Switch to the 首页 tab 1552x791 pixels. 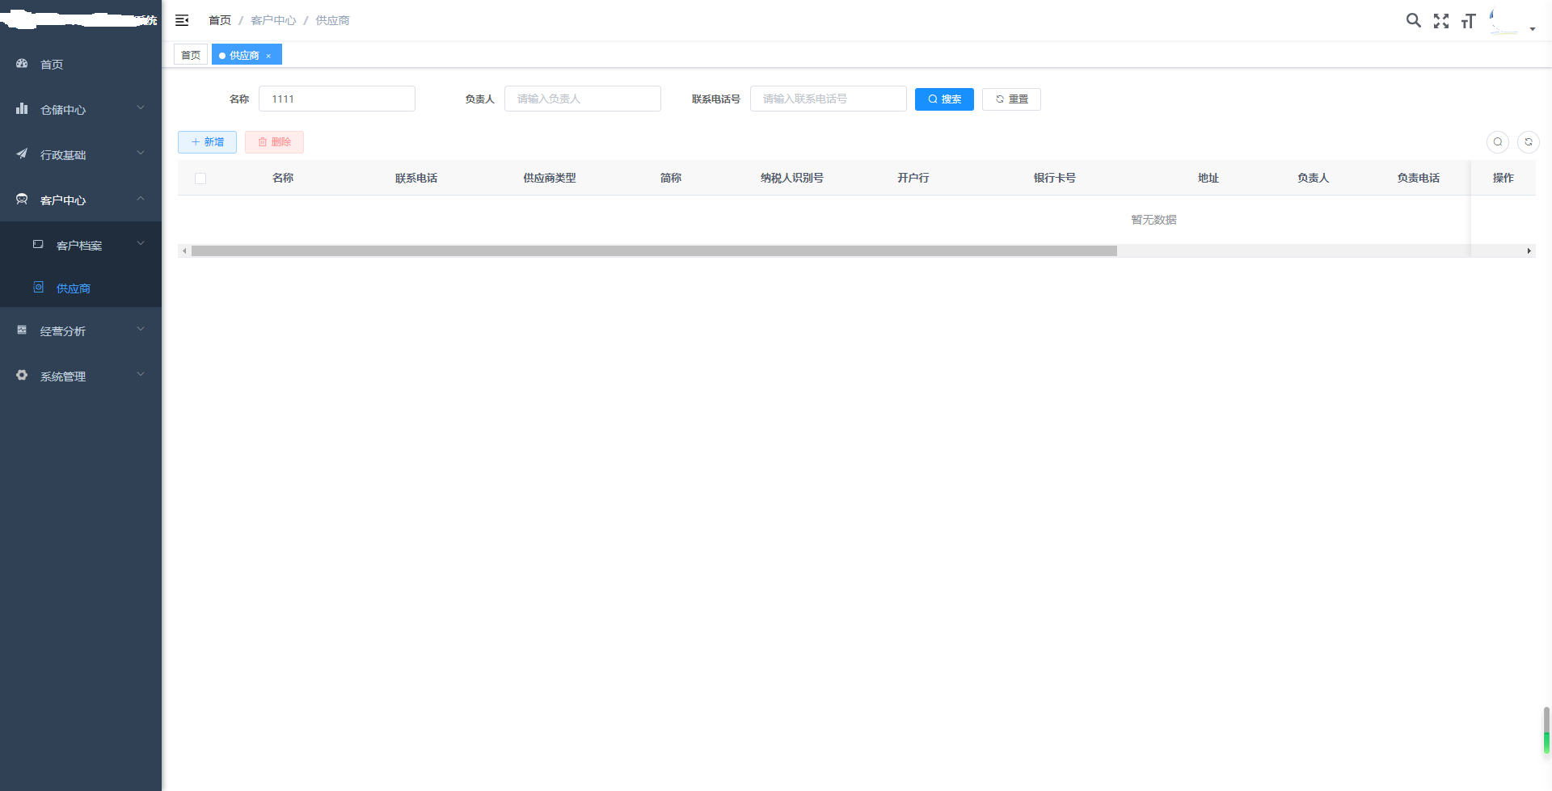[x=191, y=55]
